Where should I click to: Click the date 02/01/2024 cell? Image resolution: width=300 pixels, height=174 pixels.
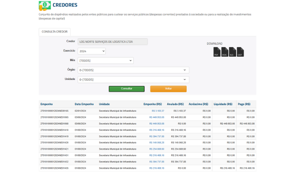[x=80, y=111]
